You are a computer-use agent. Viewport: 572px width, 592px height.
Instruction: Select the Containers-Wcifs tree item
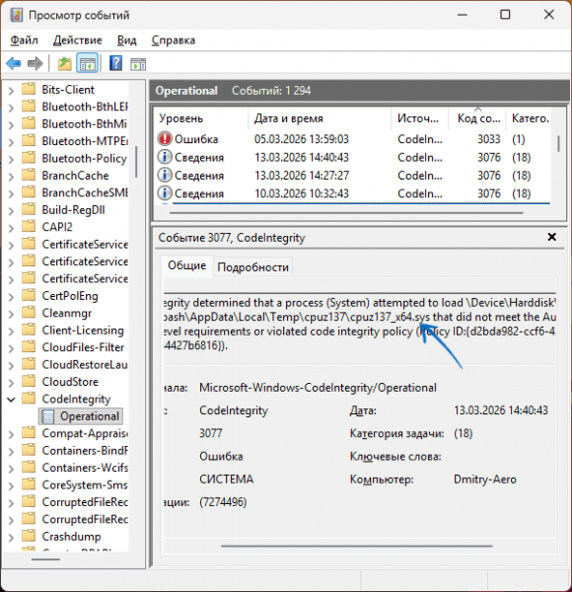pyautogui.click(x=85, y=468)
